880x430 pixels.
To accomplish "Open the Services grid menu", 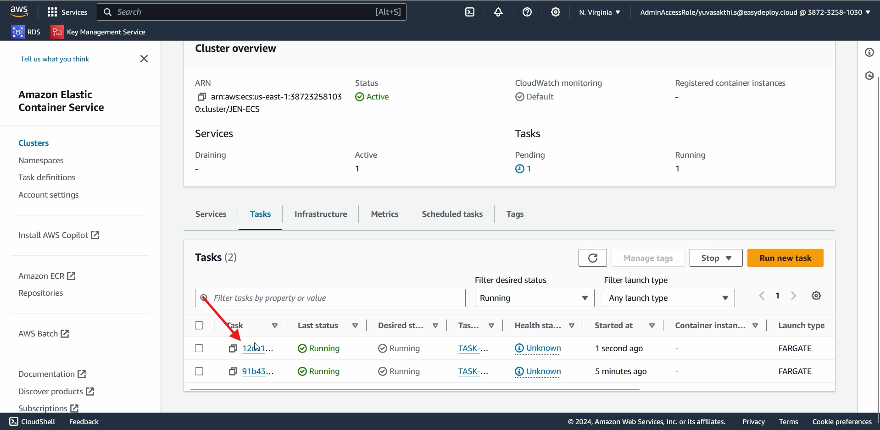I will coord(67,12).
